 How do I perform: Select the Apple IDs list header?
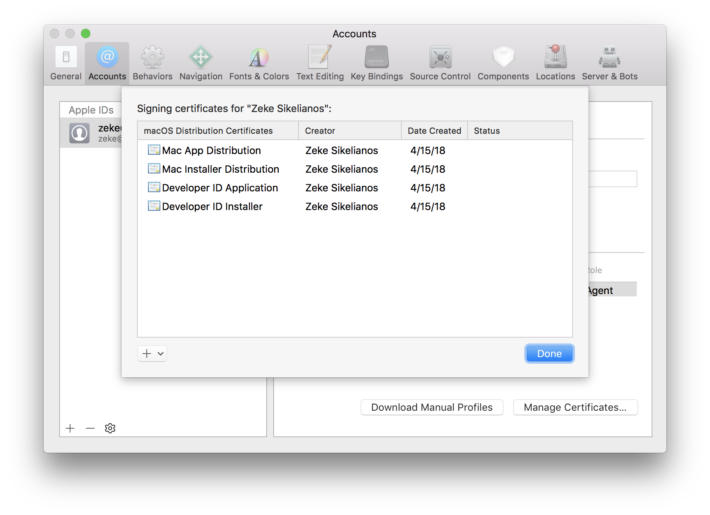90,110
